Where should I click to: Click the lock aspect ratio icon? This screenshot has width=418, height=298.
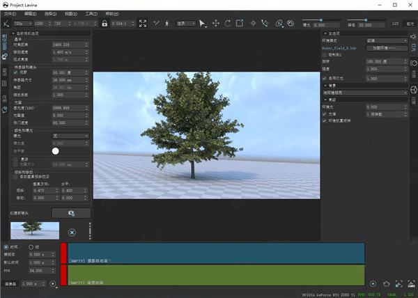tap(104, 23)
